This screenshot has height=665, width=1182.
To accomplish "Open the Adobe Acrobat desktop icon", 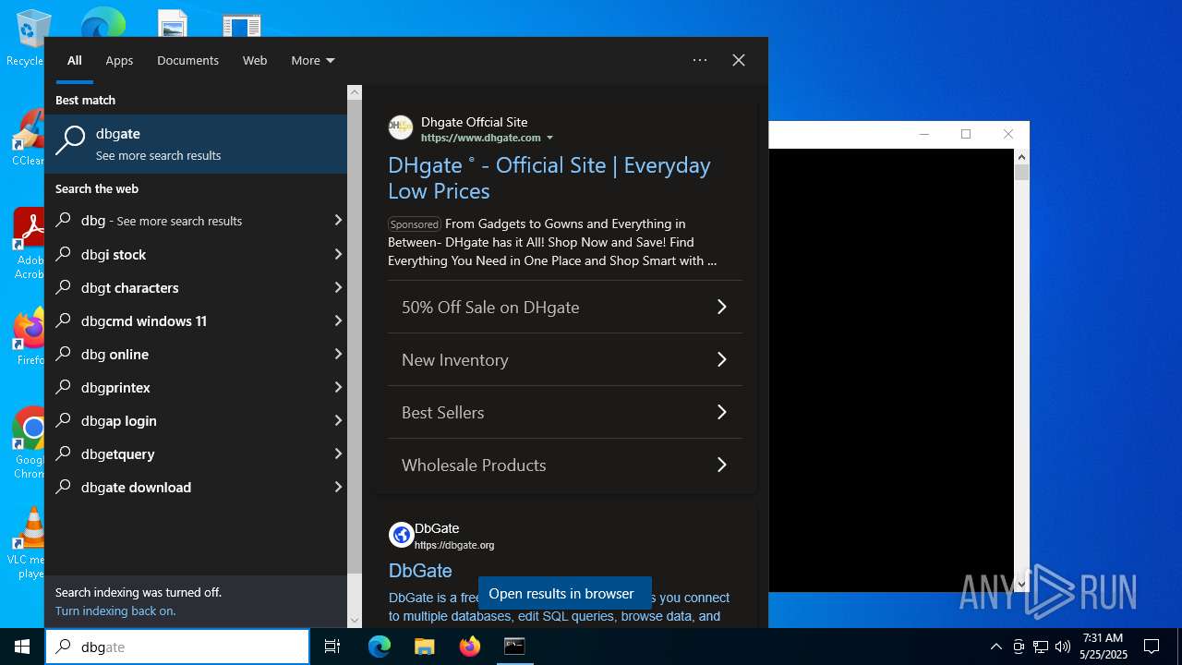I will pos(30,244).
